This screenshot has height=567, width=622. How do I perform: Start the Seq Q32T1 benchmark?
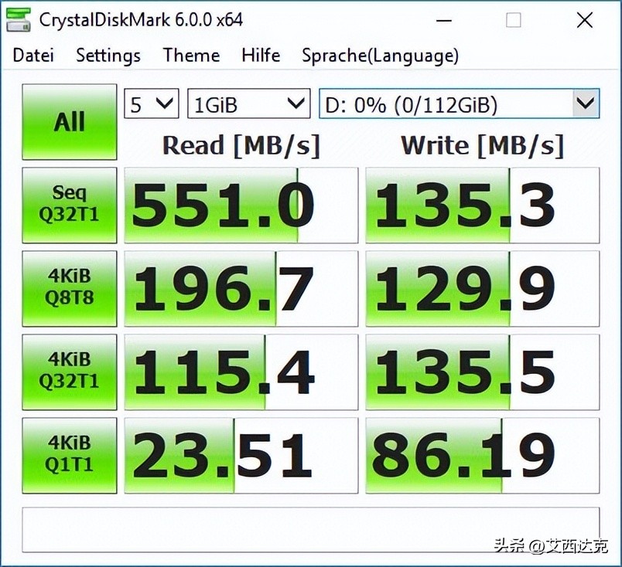(x=69, y=204)
